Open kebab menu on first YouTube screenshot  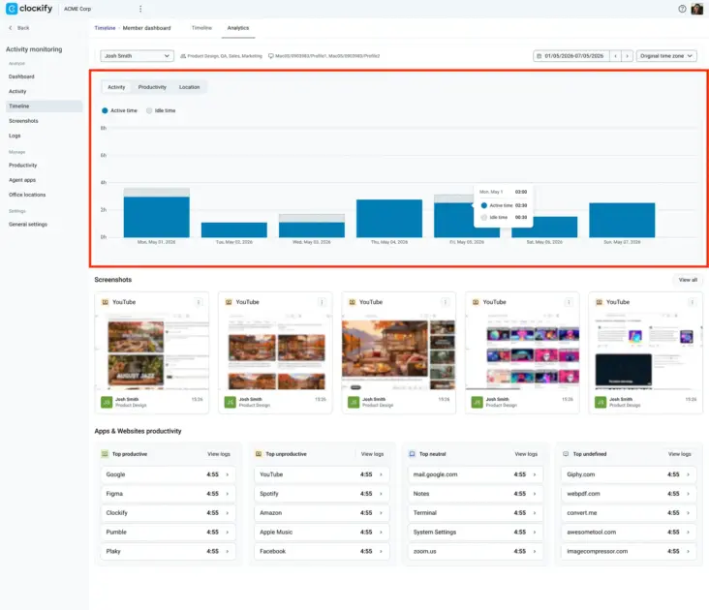click(x=199, y=302)
